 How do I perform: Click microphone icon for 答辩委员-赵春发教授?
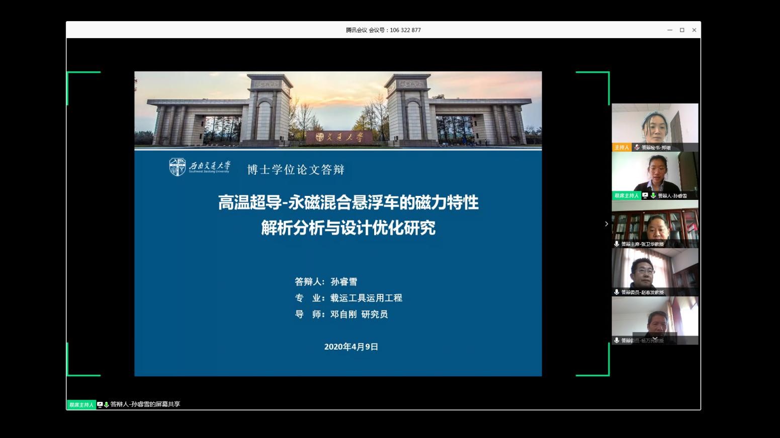coord(617,292)
